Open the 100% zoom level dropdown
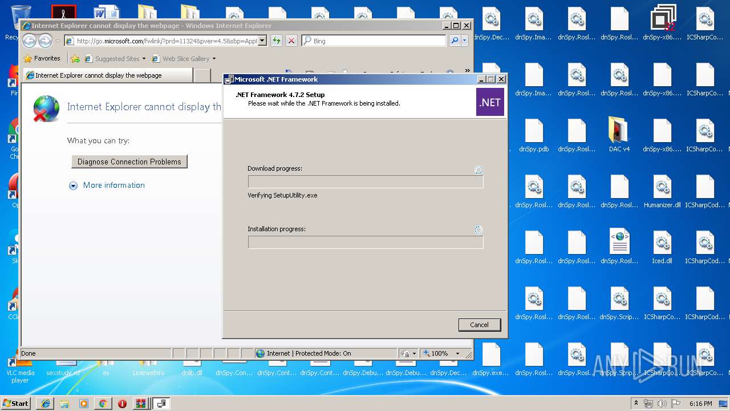The image size is (730, 411). pos(457,353)
